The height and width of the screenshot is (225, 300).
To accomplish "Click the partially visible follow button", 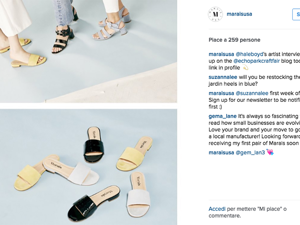I will 296,14.
